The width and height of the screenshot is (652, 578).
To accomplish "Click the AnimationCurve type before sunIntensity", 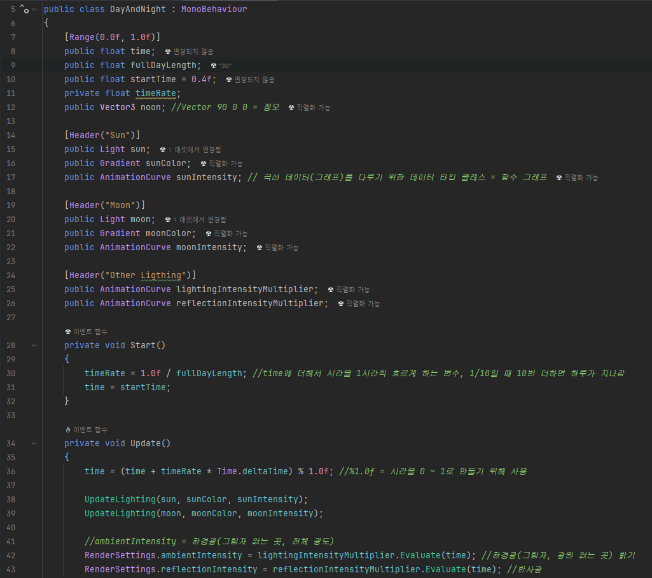I will (135, 177).
